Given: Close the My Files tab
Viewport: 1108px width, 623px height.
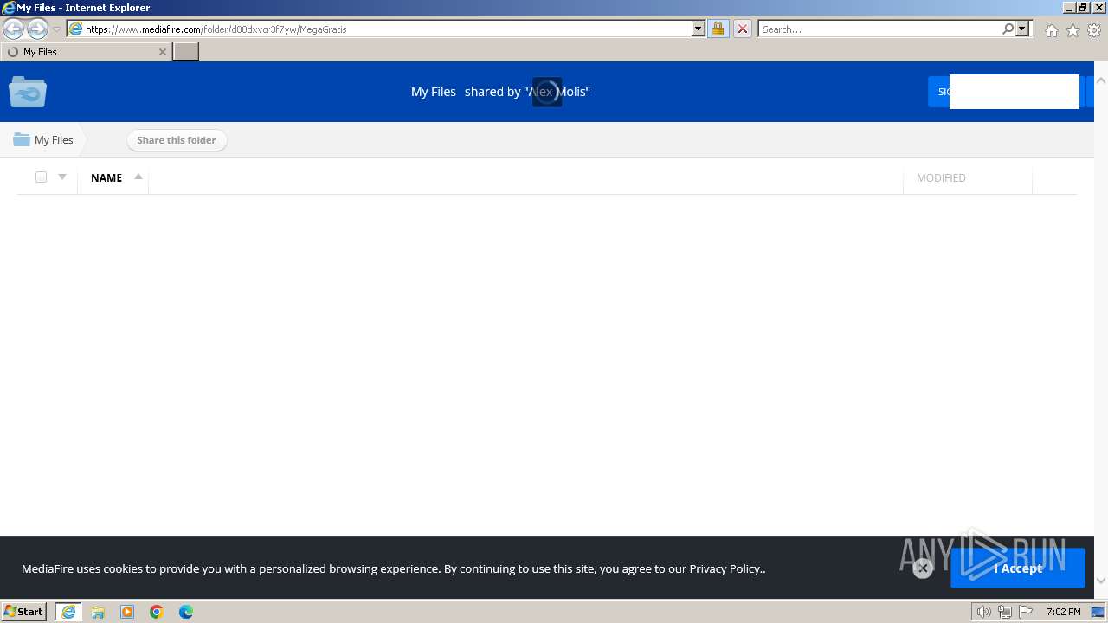Looking at the screenshot, I should (162, 52).
